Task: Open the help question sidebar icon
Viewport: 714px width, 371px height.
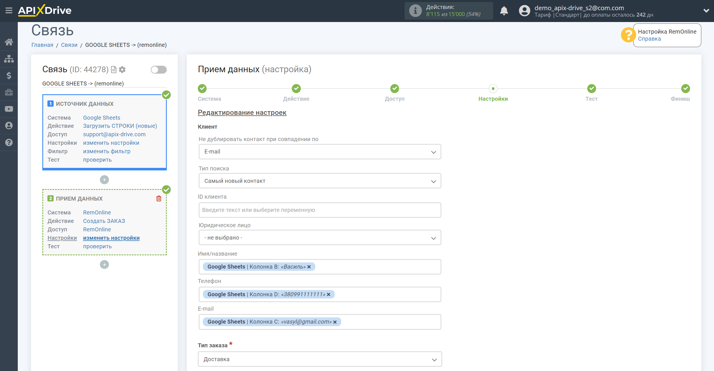Action: pos(9,142)
